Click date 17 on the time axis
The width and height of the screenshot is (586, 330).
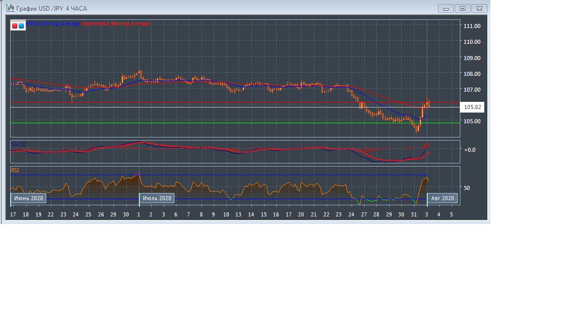coord(13,215)
